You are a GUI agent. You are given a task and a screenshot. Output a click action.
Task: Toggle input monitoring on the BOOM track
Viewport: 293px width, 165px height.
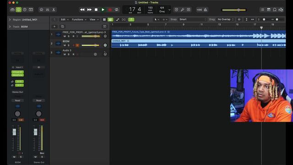tap(77, 45)
